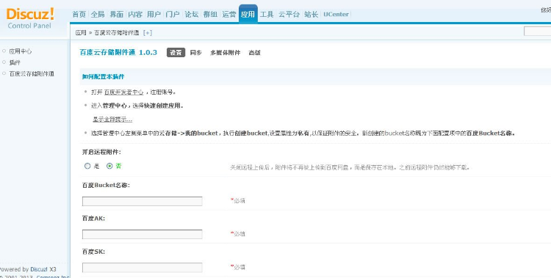
Task: Open the 全局 top menu
Action: (x=98, y=15)
